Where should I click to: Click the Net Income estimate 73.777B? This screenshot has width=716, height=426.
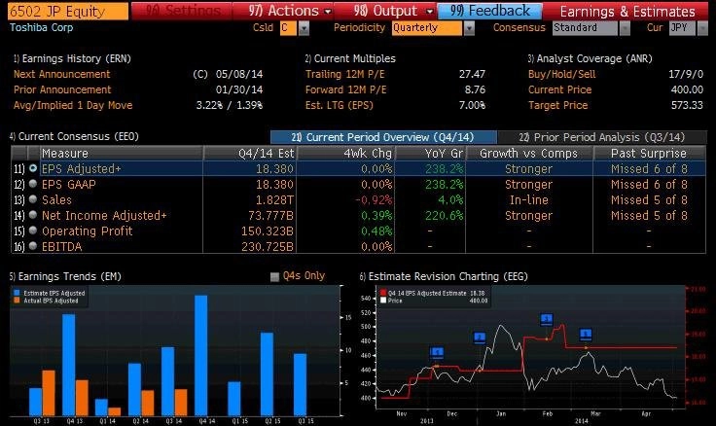click(270, 216)
